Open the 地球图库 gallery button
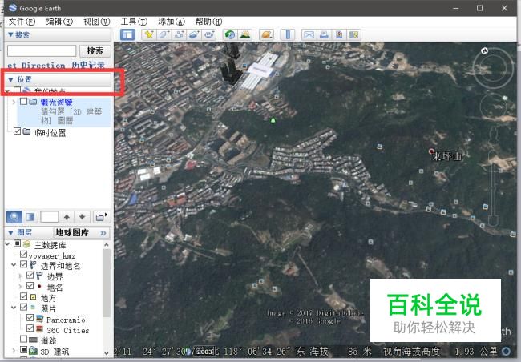521x362 pixels. point(81,232)
